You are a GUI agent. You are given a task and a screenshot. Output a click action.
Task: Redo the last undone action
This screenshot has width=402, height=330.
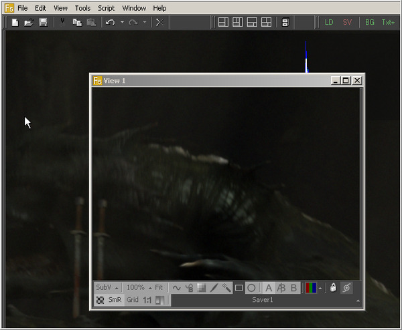133,23
